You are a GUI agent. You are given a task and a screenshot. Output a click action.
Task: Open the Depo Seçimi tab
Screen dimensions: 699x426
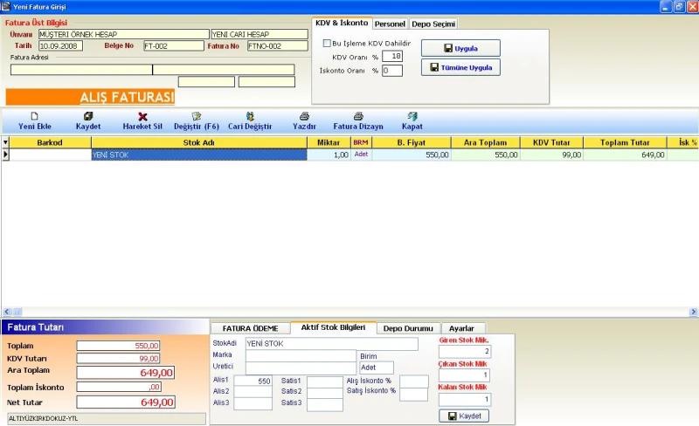(433, 24)
